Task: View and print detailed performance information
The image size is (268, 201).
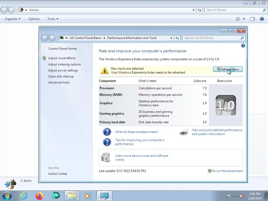Action: pos(217,132)
